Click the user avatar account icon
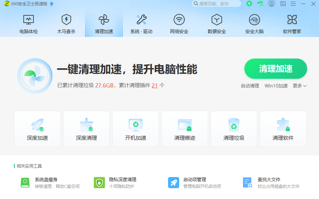 click(272, 4)
